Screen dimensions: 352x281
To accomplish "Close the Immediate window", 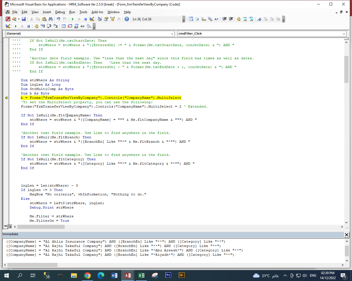I will pos(346,235).
